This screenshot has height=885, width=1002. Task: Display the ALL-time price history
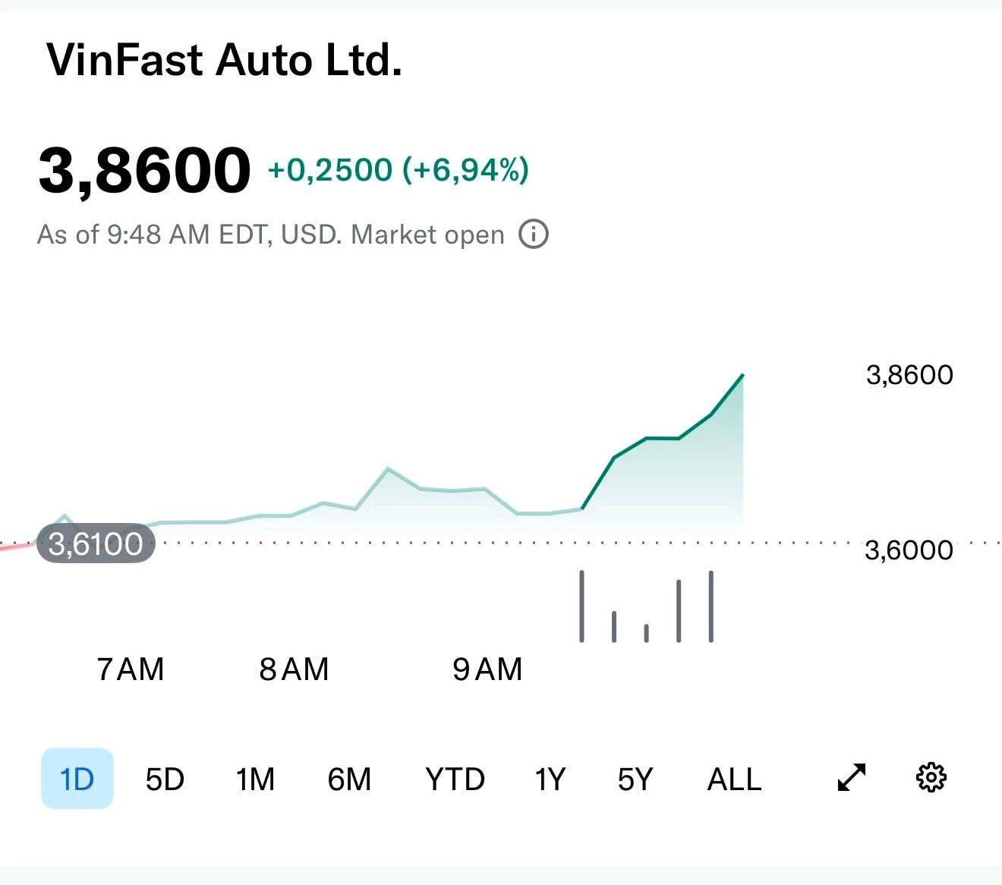coord(734,777)
